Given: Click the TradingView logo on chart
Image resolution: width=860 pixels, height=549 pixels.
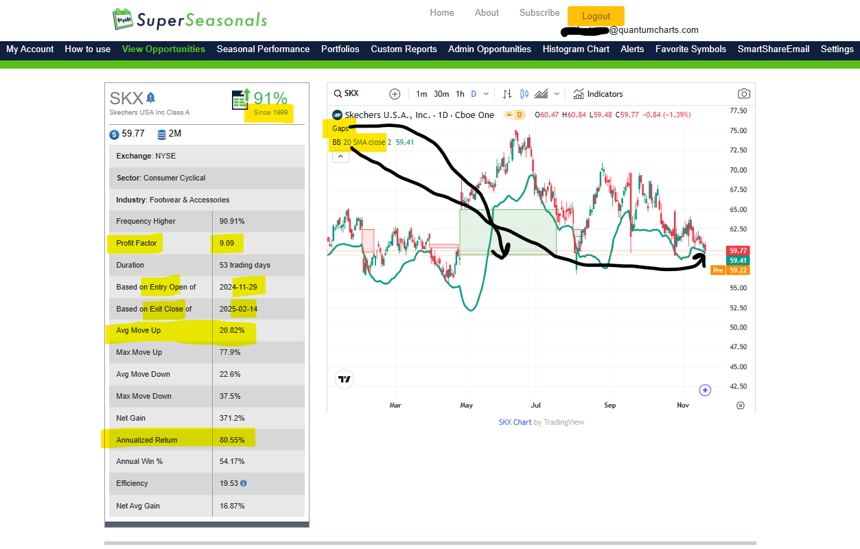Looking at the screenshot, I should pos(345,379).
